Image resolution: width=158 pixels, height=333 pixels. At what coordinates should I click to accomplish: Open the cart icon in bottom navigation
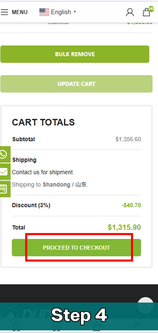click(x=97, y=327)
